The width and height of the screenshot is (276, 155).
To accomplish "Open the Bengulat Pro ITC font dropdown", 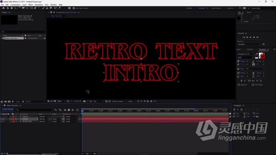I will click(245, 54).
